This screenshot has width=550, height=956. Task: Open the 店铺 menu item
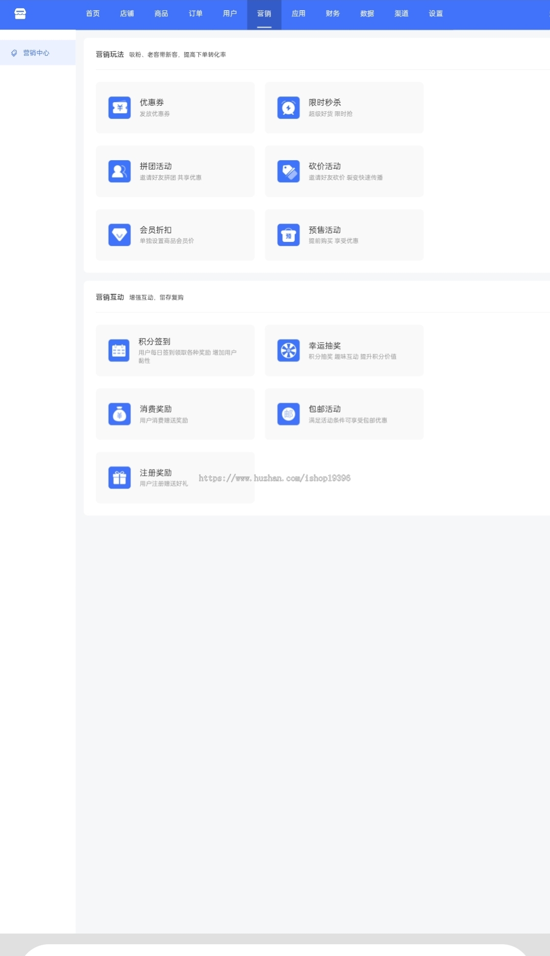click(x=127, y=14)
